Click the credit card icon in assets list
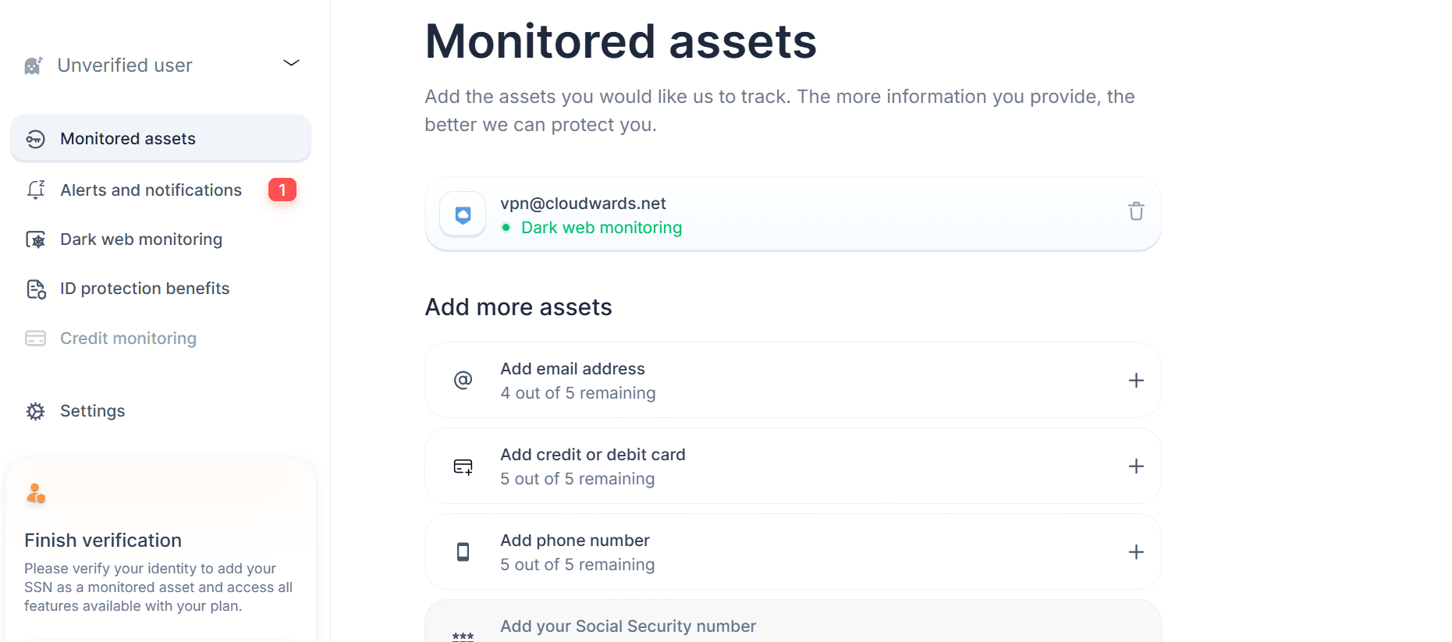Viewport: 1452px width, 642px height. [x=463, y=466]
